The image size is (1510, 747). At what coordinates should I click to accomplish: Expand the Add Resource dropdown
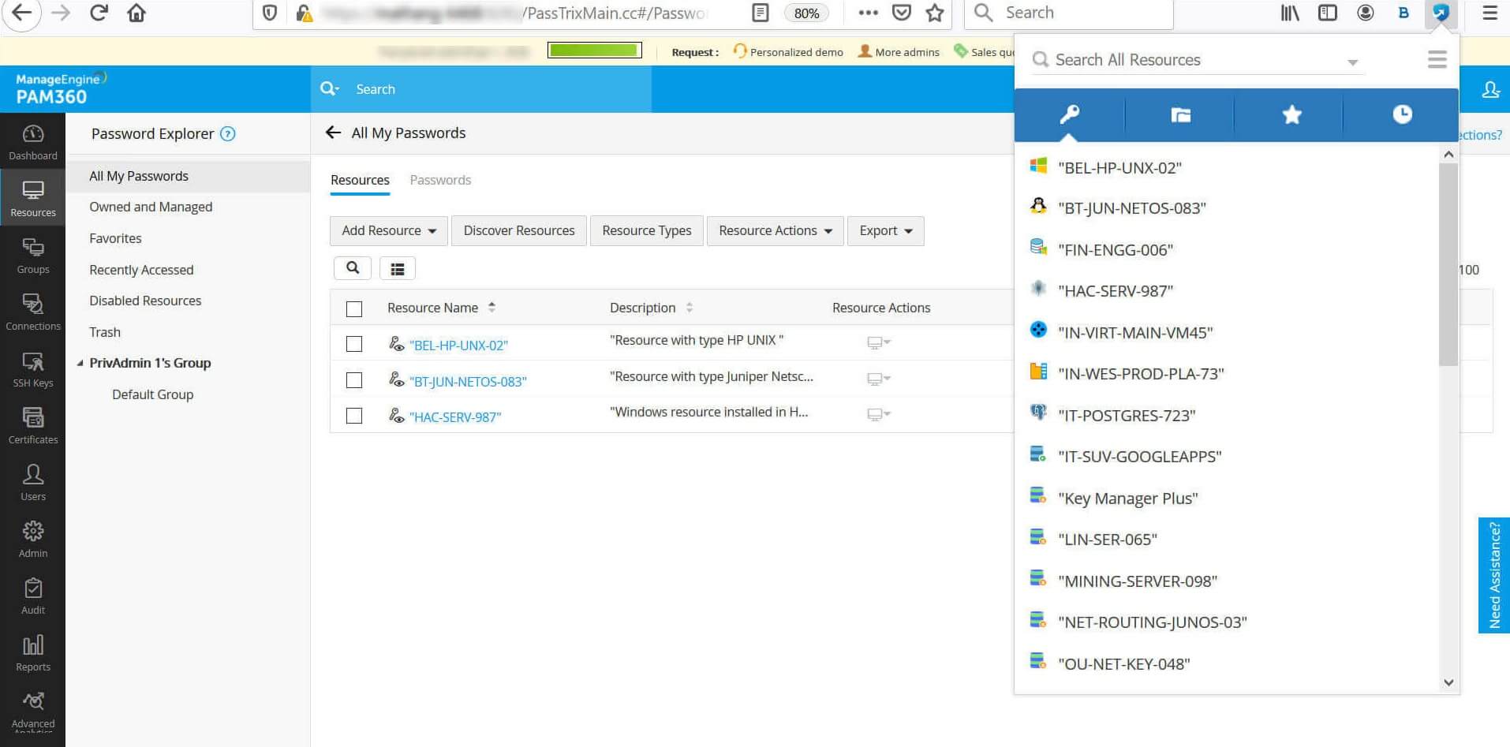pyautogui.click(x=389, y=231)
